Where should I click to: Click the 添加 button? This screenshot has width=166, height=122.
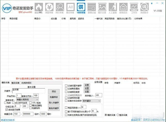53,91
